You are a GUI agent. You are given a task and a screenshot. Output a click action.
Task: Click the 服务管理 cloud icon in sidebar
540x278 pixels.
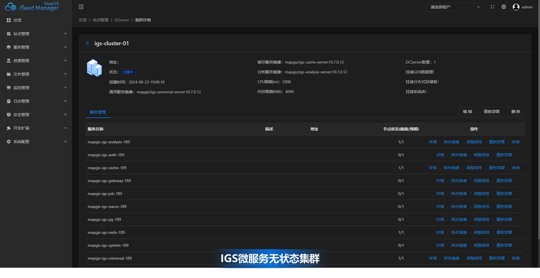click(x=8, y=47)
